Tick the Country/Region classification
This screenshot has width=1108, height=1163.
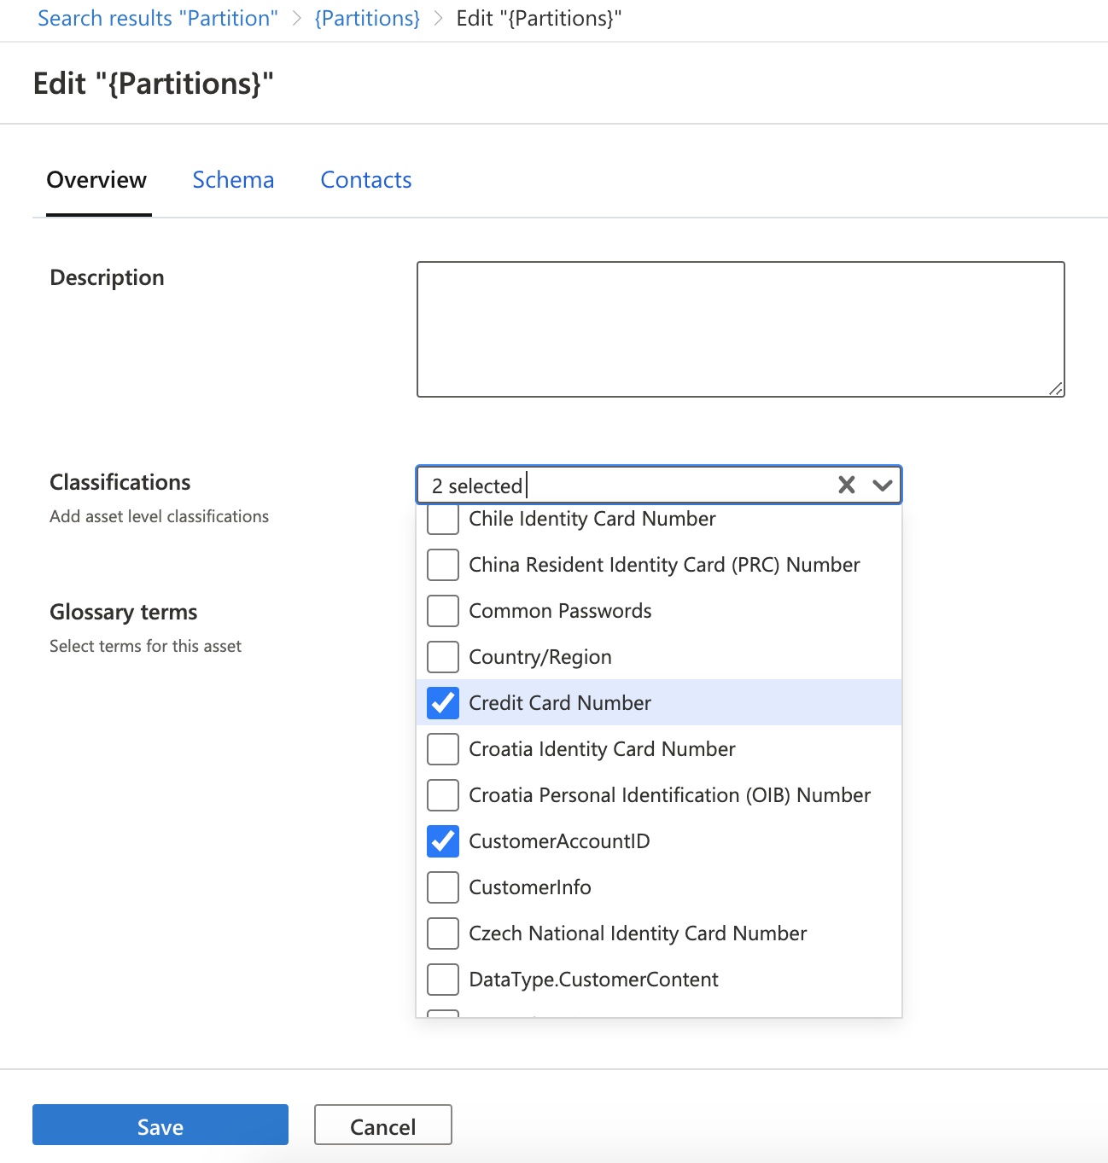[x=443, y=657]
